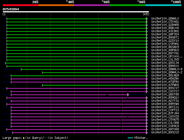
Task: Select the UniRef100_Q8GT88 label
Action: click(165, 95)
